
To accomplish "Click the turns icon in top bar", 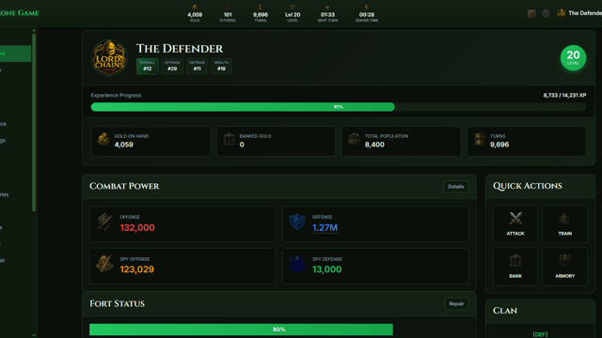I will (x=261, y=7).
